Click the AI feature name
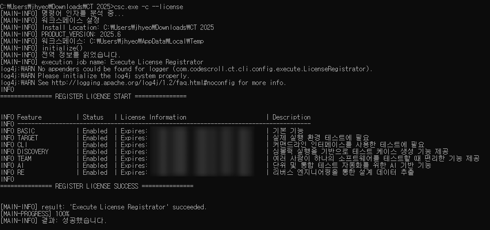Viewport: 490px width, 230px height. 21,165
